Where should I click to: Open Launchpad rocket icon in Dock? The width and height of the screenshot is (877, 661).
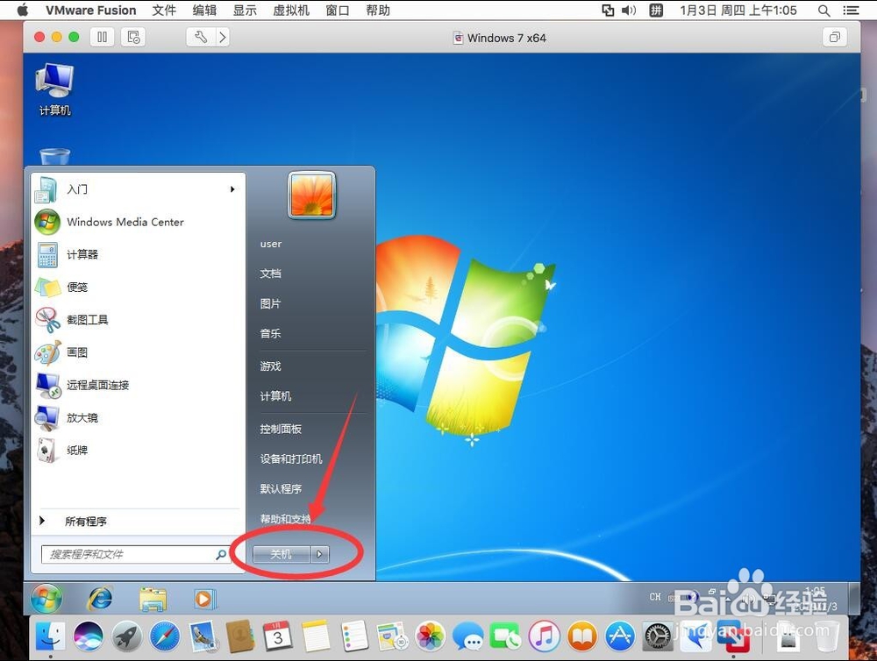(126, 636)
